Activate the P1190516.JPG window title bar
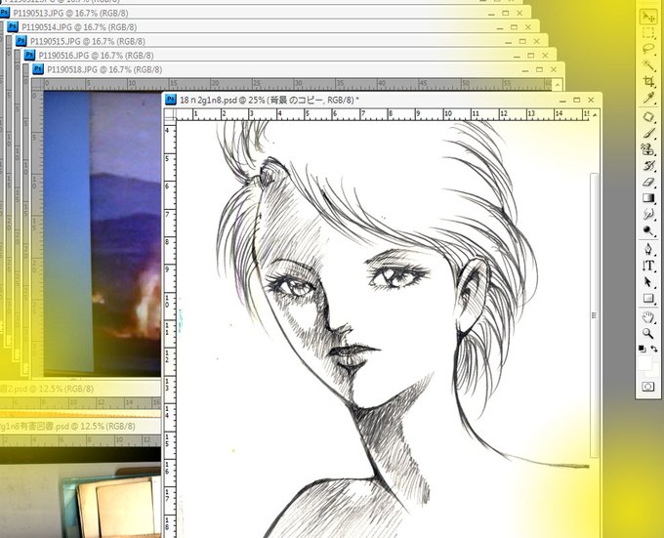 288,55
